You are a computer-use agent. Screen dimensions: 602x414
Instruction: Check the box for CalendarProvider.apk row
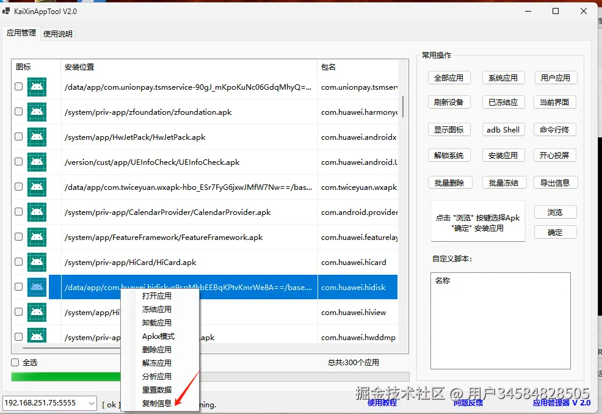click(x=18, y=212)
